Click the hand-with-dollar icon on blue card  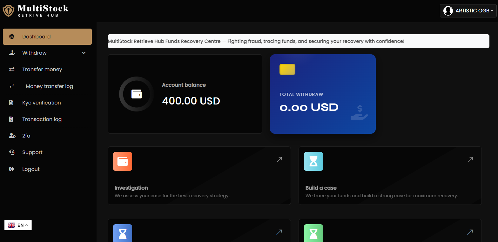359,113
